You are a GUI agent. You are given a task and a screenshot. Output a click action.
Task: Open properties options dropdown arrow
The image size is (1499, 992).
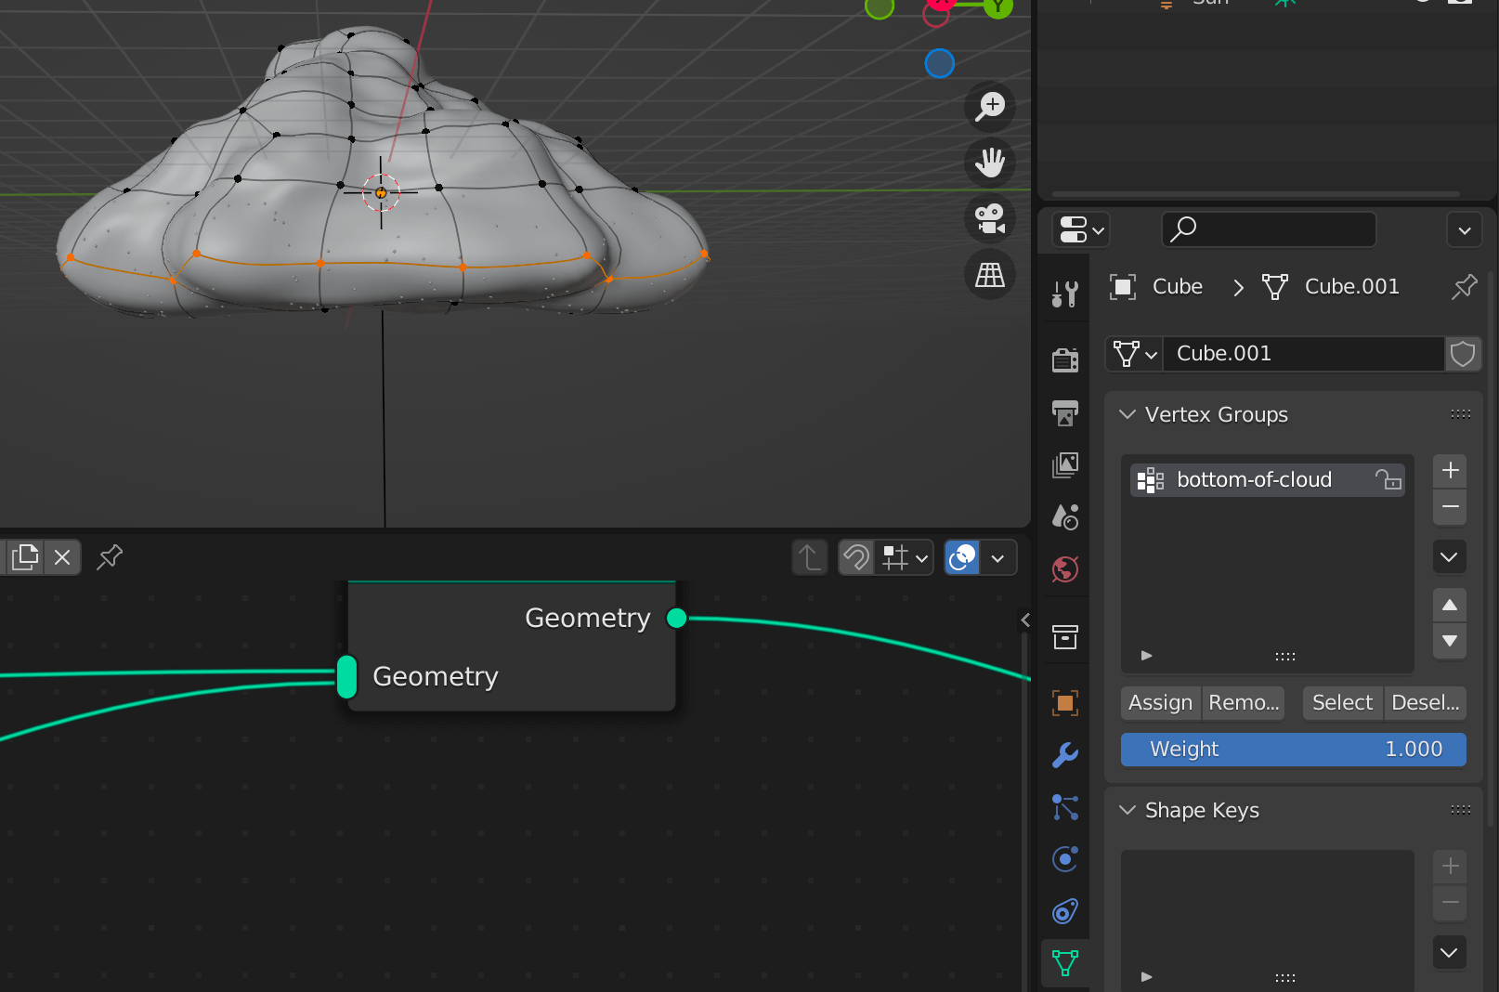pos(1465,230)
